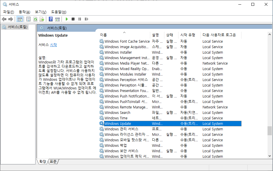Image resolution: width=273 pixels, height=171 pixels.
Task: Select the Windows 백업 service
Action: coord(170,145)
